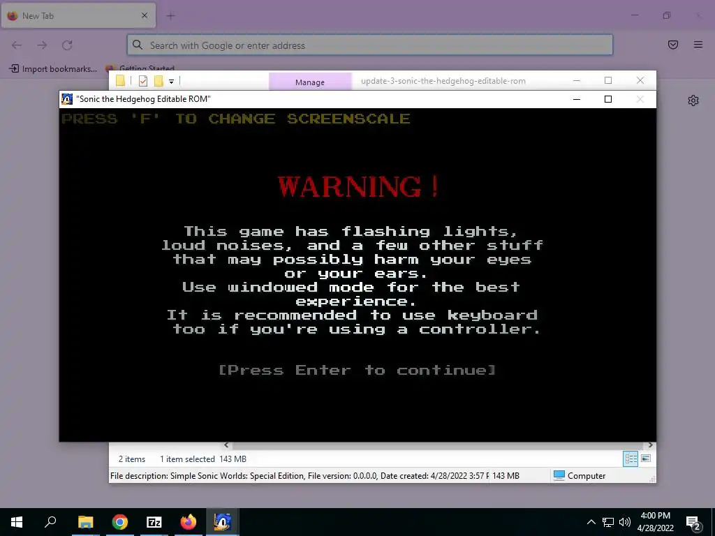The width and height of the screenshot is (715, 536).
Task: Open 7-Zip from the taskbar
Action: point(154,522)
